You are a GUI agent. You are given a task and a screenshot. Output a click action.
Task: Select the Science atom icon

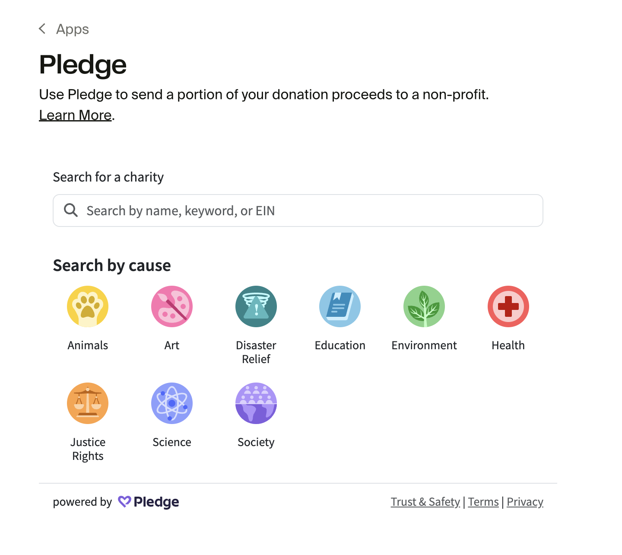click(x=172, y=403)
